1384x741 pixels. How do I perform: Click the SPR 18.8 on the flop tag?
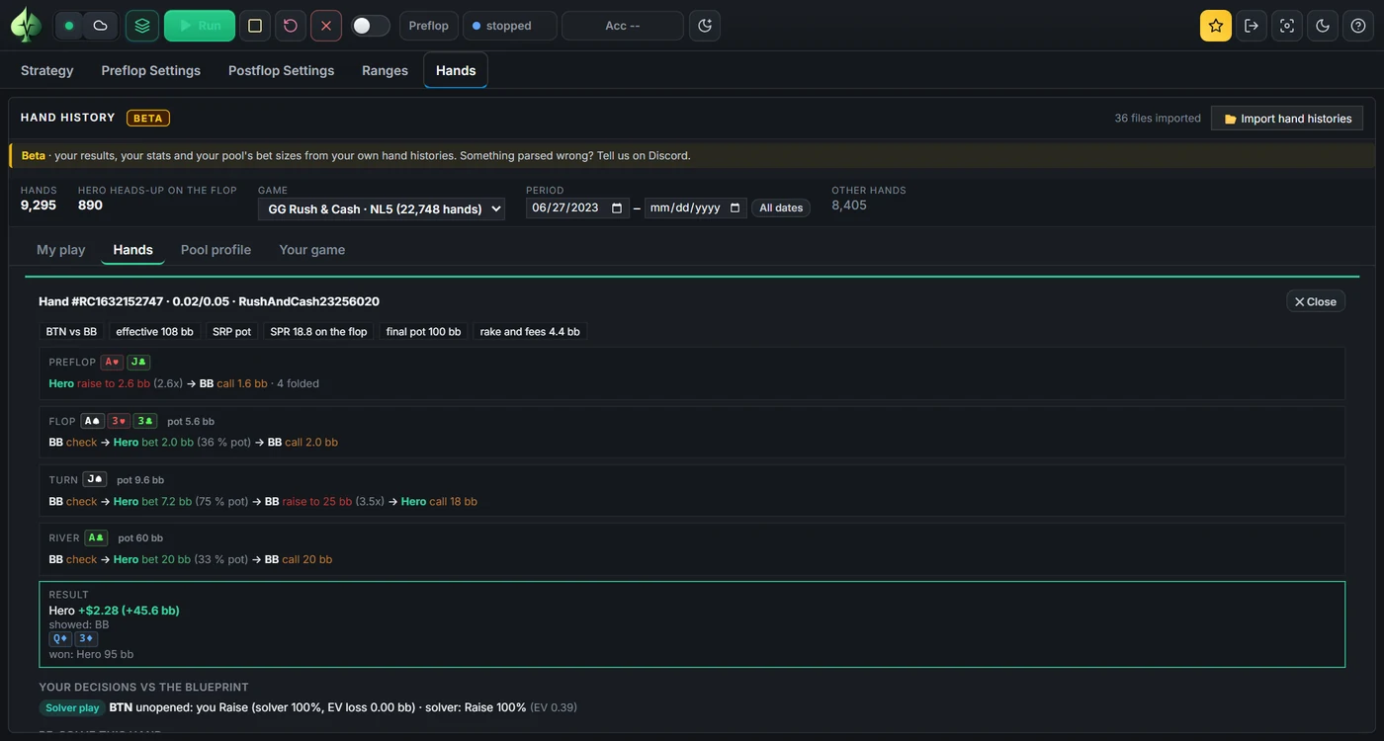pos(318,332)
